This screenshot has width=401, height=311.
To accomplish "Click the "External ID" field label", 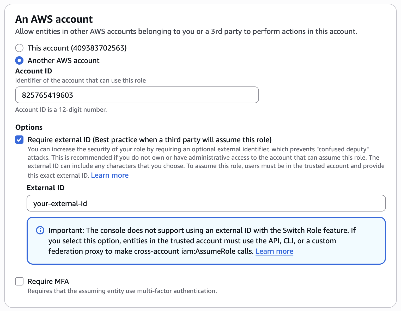I will tap(45, 188).
